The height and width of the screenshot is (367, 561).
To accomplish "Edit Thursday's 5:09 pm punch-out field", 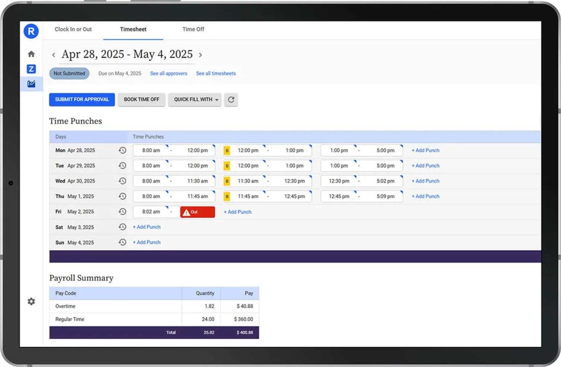I will tap(385, 196).
